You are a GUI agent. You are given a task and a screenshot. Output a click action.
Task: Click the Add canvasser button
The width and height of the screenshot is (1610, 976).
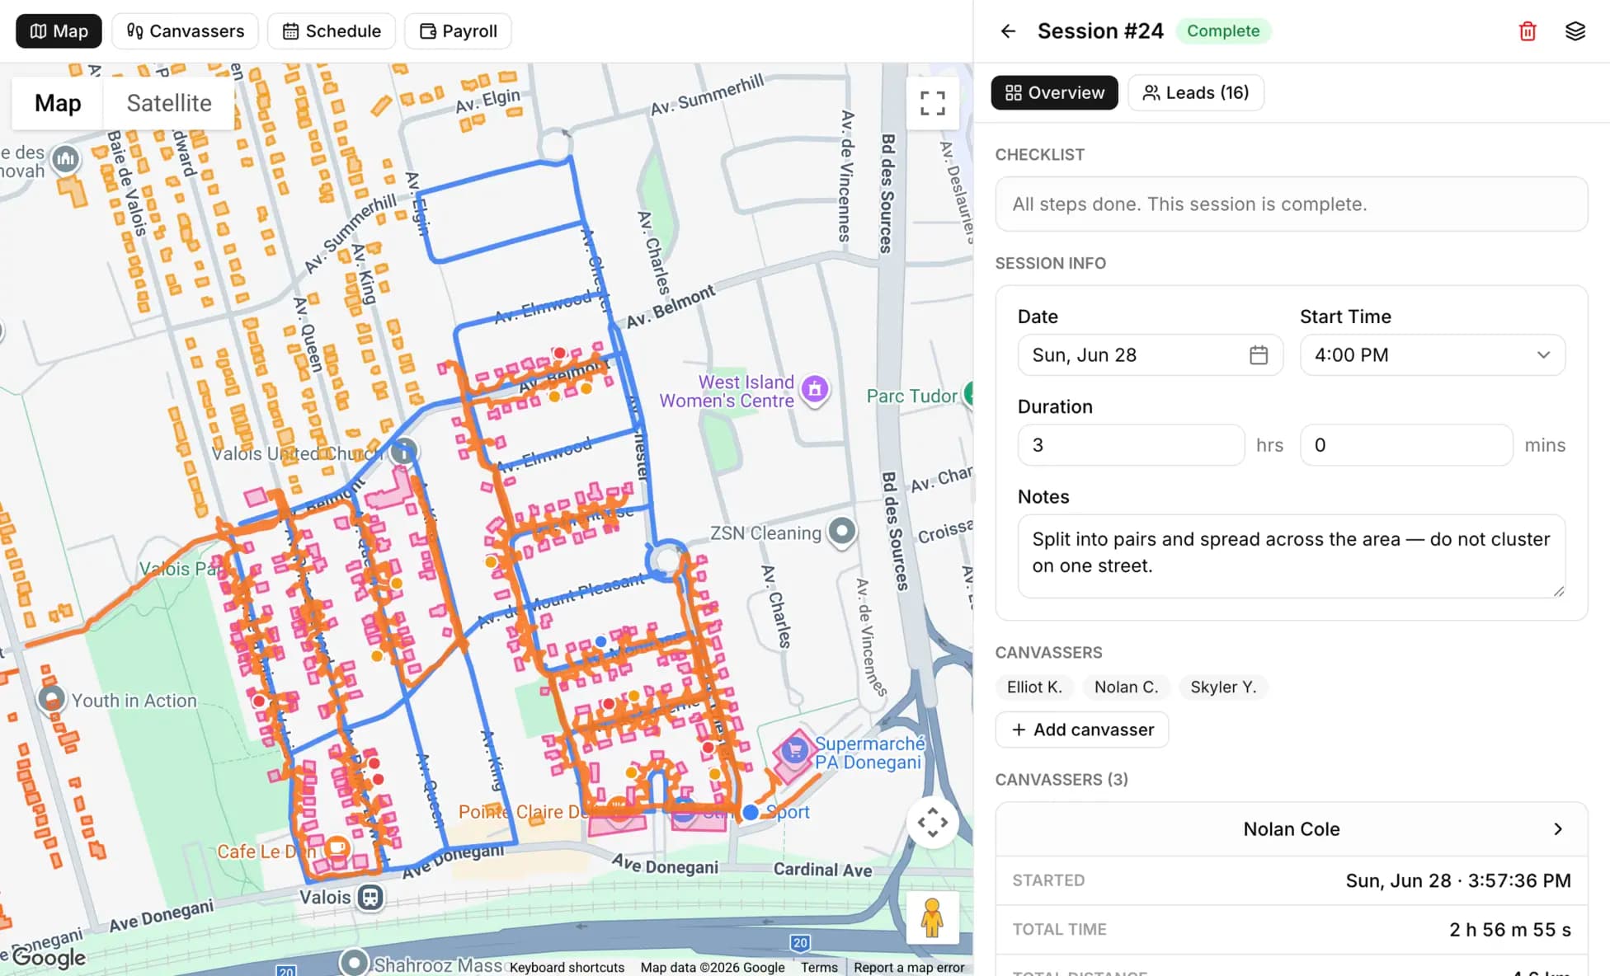tap(1082, 730)
